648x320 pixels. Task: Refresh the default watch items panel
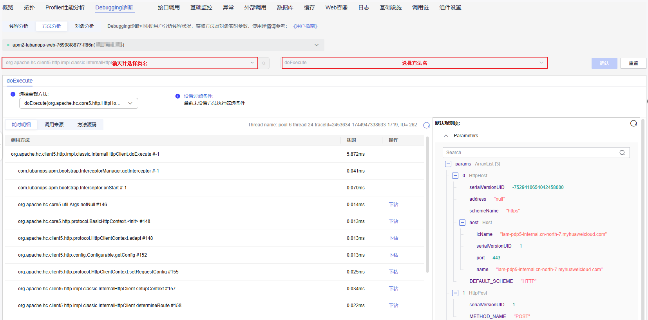pyautogui.click(x=634, y=123)
